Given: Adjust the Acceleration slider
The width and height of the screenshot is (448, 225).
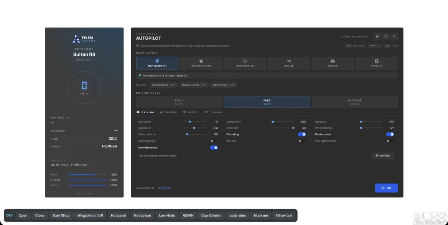Looking at the screenshot, I should click(282, 121).
